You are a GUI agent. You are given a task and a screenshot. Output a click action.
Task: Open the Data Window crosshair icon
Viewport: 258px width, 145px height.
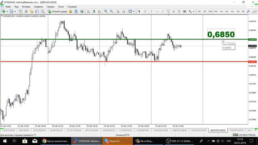pyautogui.click(x=26, y=11)
